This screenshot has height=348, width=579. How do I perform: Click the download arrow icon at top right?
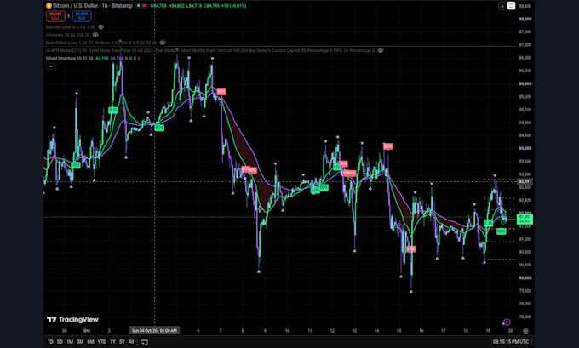pyautogui.click(x=502, y=6)
